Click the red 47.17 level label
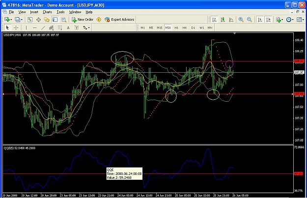 (x=299, y=173)
